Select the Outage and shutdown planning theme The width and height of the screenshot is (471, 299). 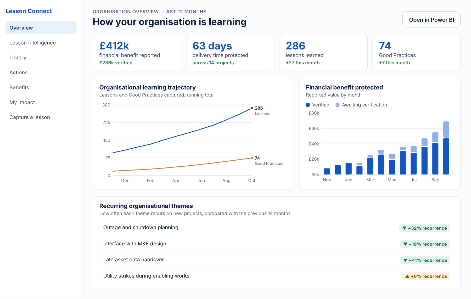coord(277,228)
